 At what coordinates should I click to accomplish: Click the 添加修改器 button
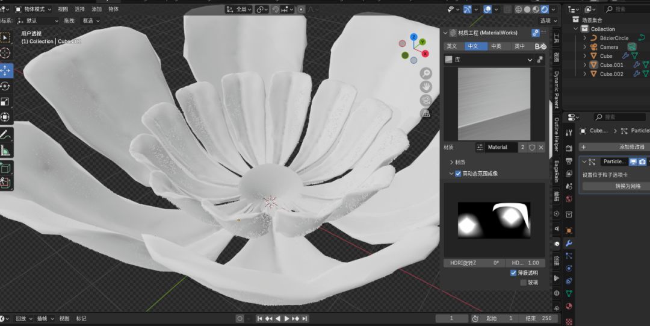(614, 147)
